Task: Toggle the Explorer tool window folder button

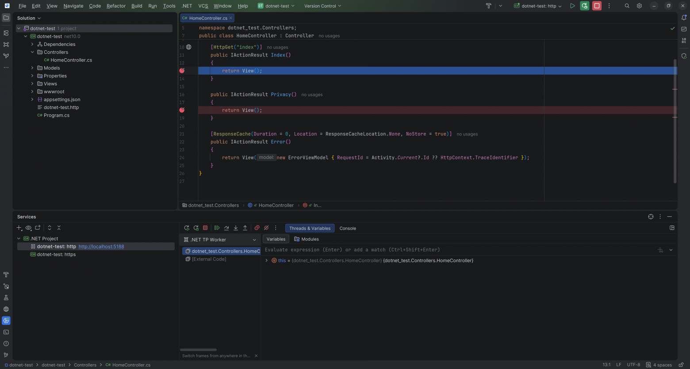Action: [x=6, y=18]
